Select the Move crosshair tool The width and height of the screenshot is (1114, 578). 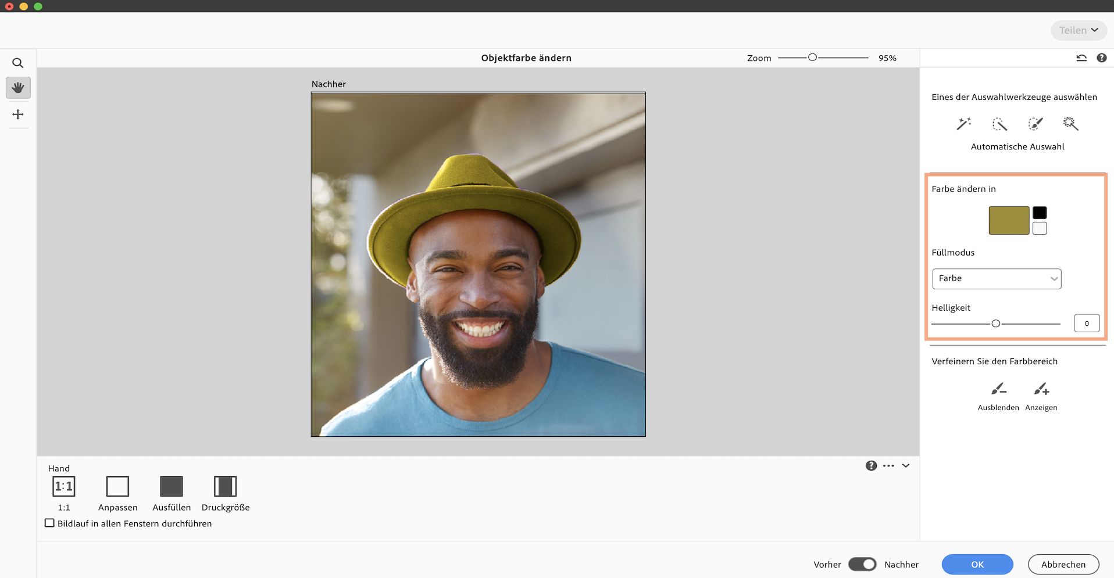point(18,114)
